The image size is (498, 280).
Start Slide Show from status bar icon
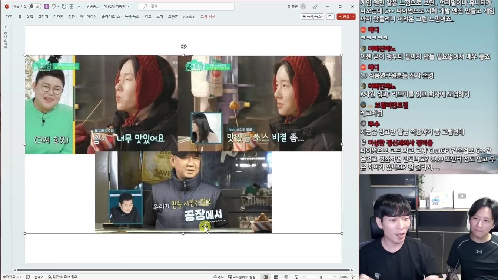(296, 277)
